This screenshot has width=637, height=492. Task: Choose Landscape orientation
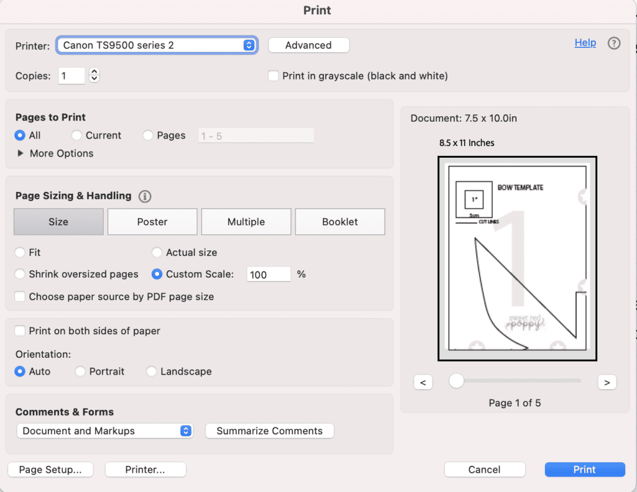tap(152, 371)
